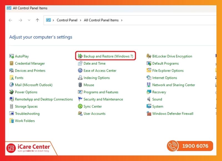Open the Sync Center green icon
Viewport: 222px width, 161px height.
[x=80, y=107]
